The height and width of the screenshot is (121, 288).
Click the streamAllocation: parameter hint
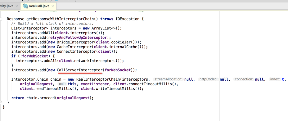coord(168,79)
